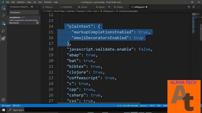Click the editor horizontal scrollbar

pos(98,103)
